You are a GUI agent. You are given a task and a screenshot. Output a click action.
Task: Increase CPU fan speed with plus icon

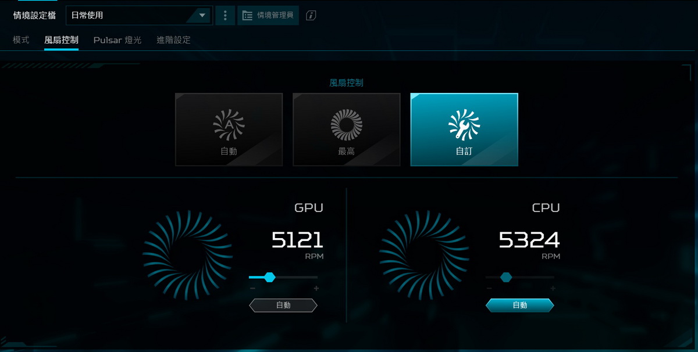[553, 289]
